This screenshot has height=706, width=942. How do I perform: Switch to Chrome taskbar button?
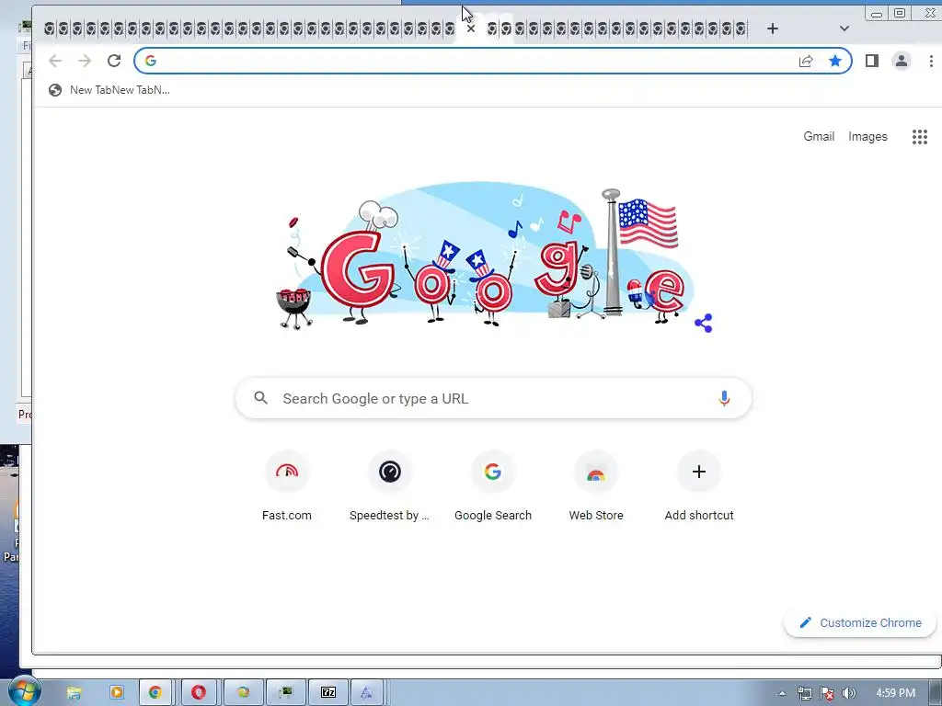[155, 693]
